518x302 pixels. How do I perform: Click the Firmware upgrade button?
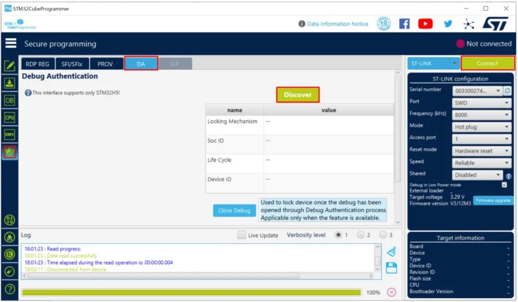tap(493, 200)
